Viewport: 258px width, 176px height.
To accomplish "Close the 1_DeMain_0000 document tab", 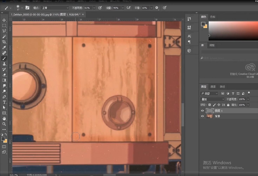I will [83, 14].
